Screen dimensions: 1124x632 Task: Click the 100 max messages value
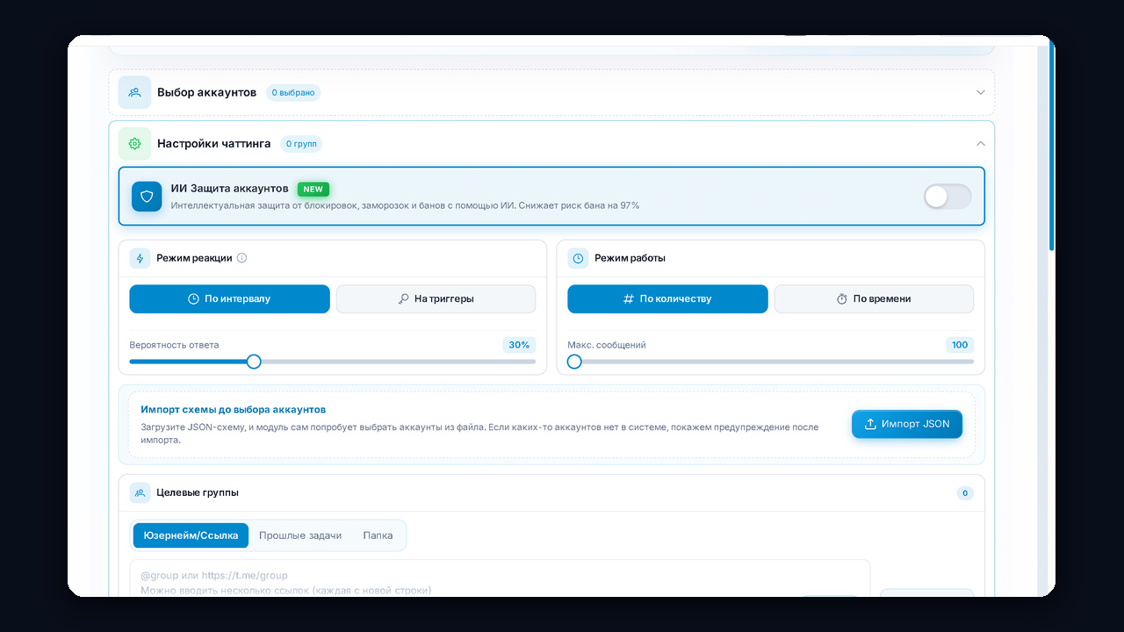960,345
